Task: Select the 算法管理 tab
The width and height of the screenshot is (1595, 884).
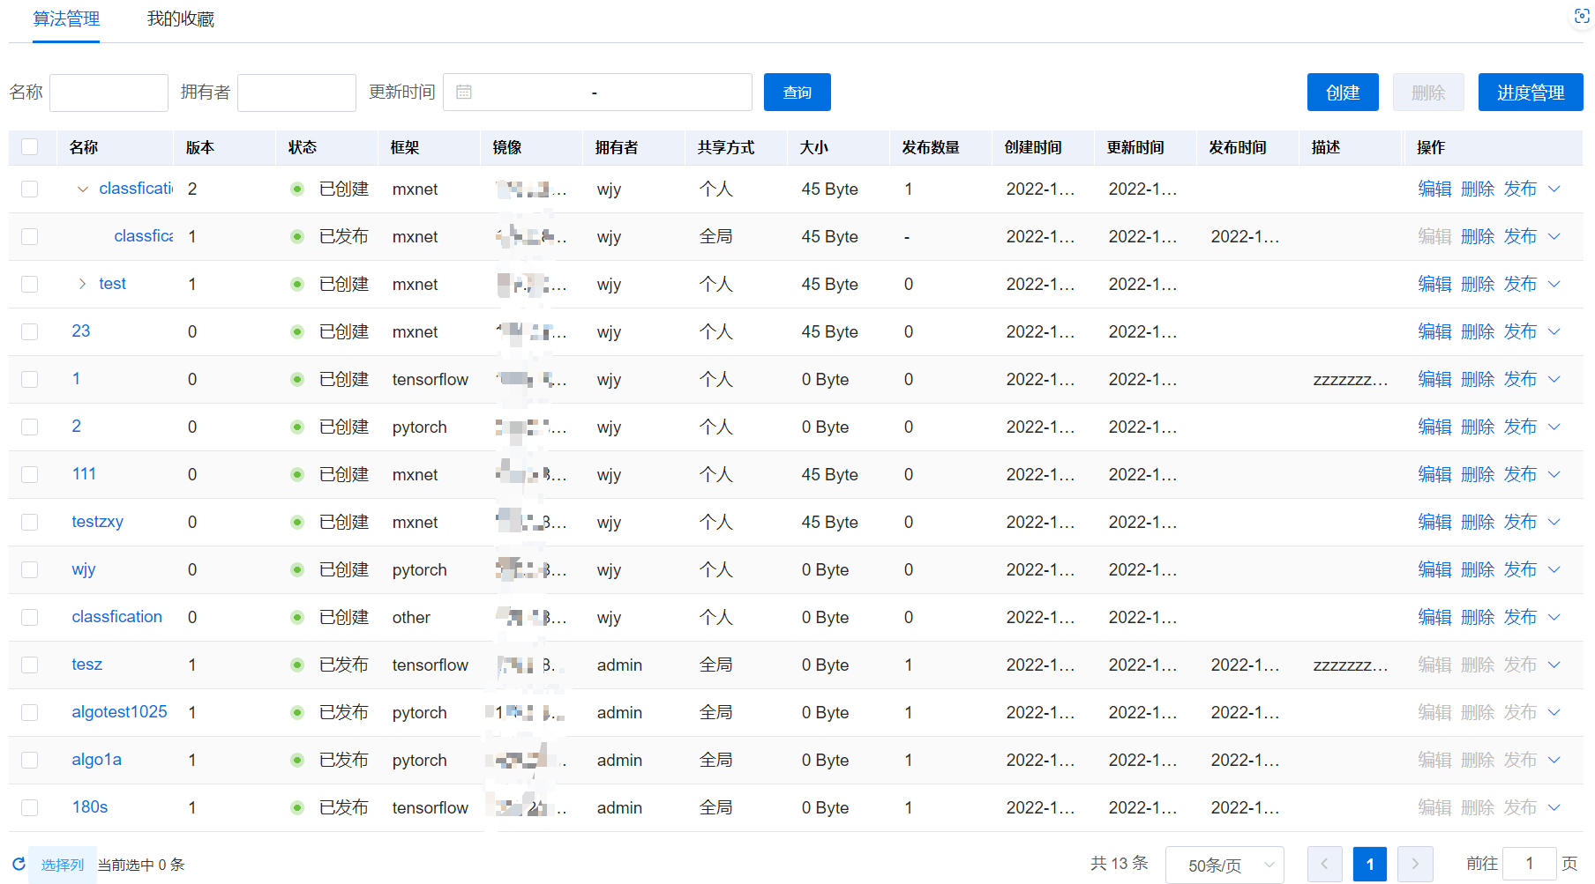Action: tap(66, 19)
